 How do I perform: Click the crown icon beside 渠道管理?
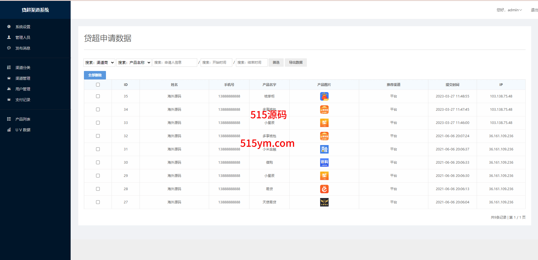click(x=9, y=78)
